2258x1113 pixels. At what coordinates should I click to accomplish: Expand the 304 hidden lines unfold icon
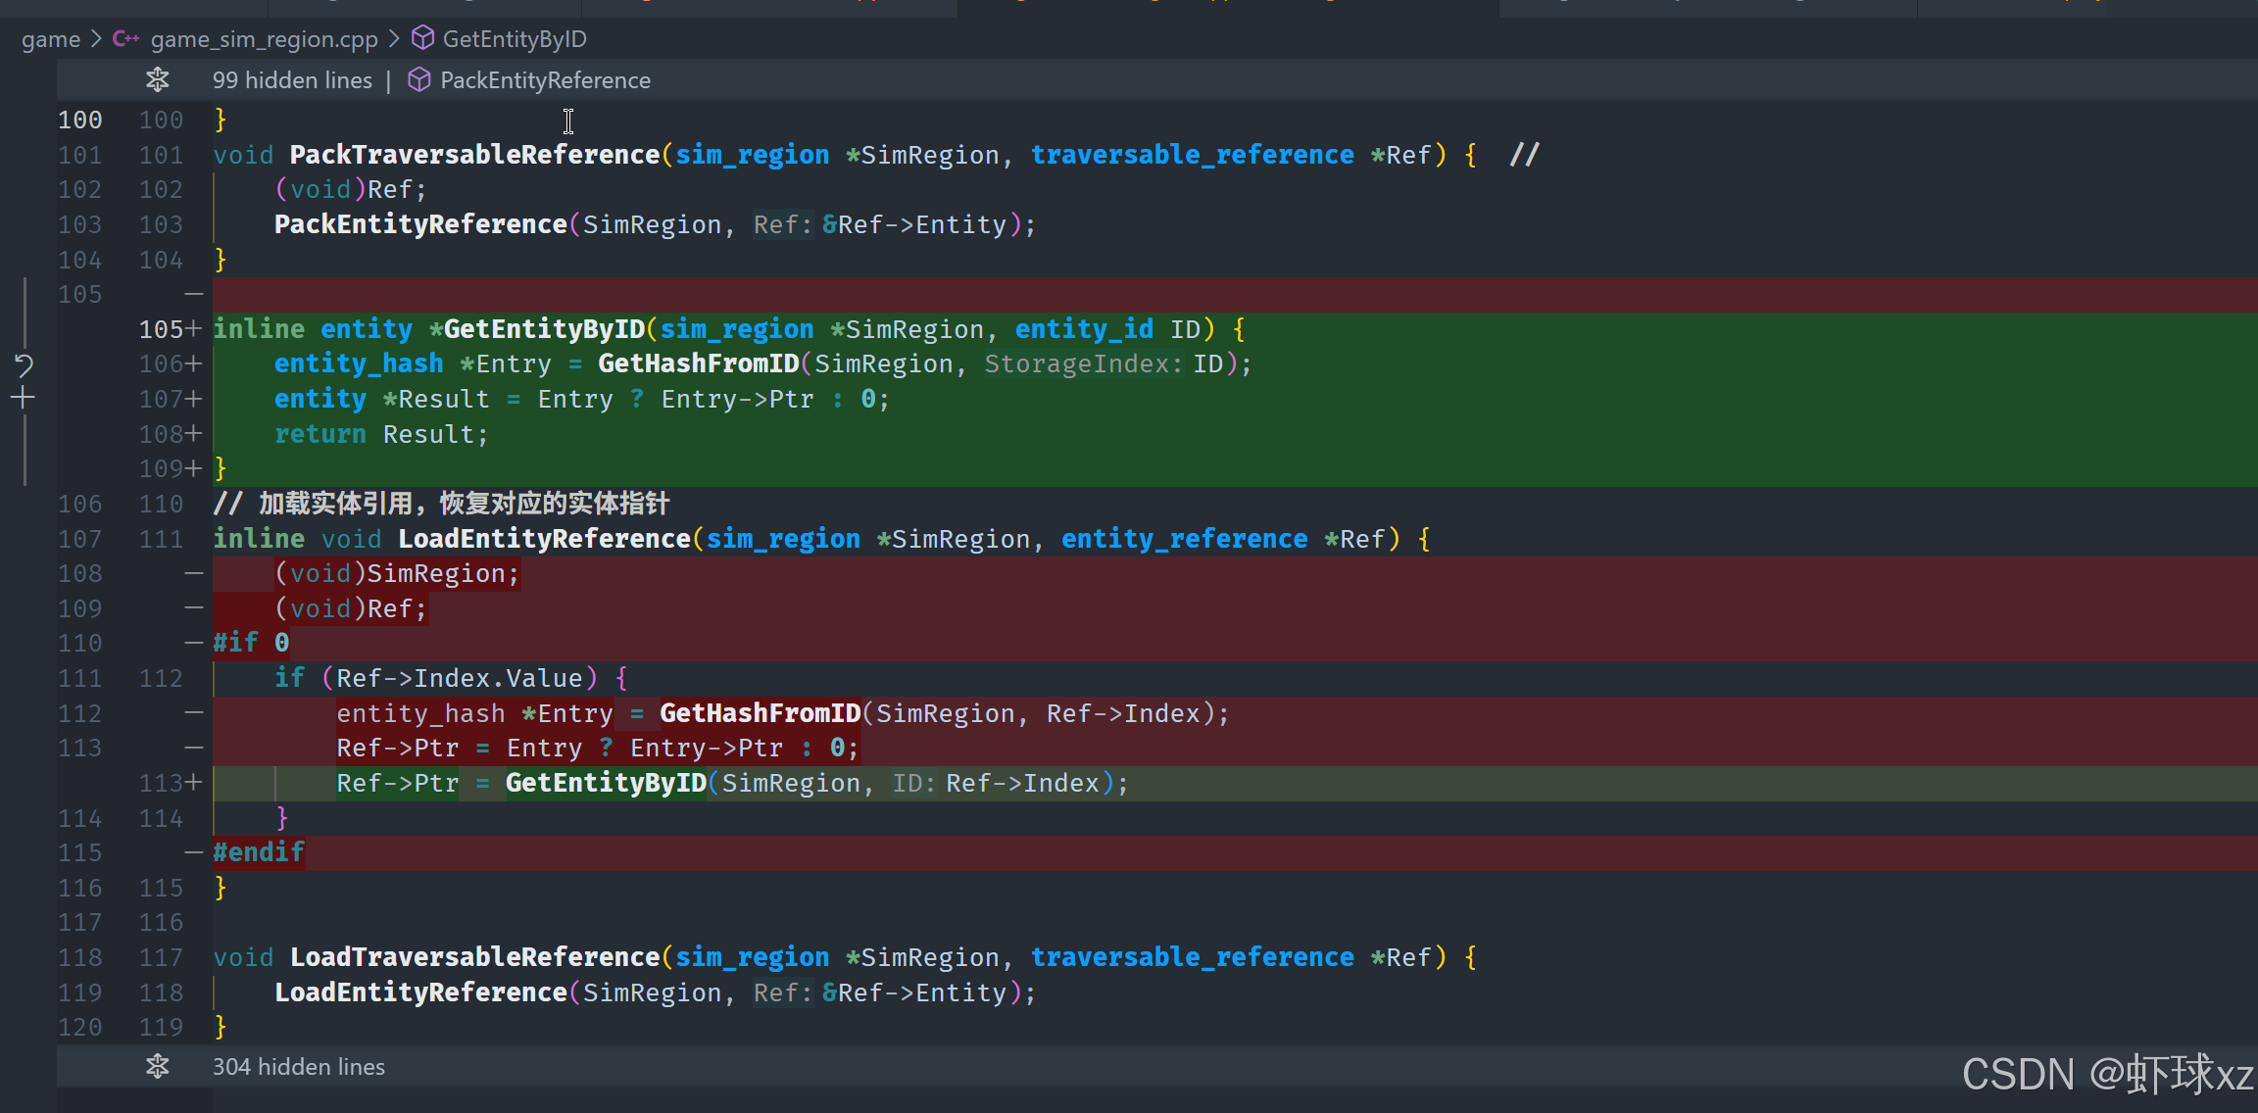(x=157, y=1066)
